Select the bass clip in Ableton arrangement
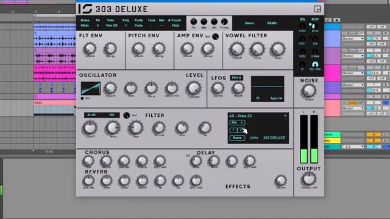The height and width of the screenshot is (219, 390). [x=55, y=103]
